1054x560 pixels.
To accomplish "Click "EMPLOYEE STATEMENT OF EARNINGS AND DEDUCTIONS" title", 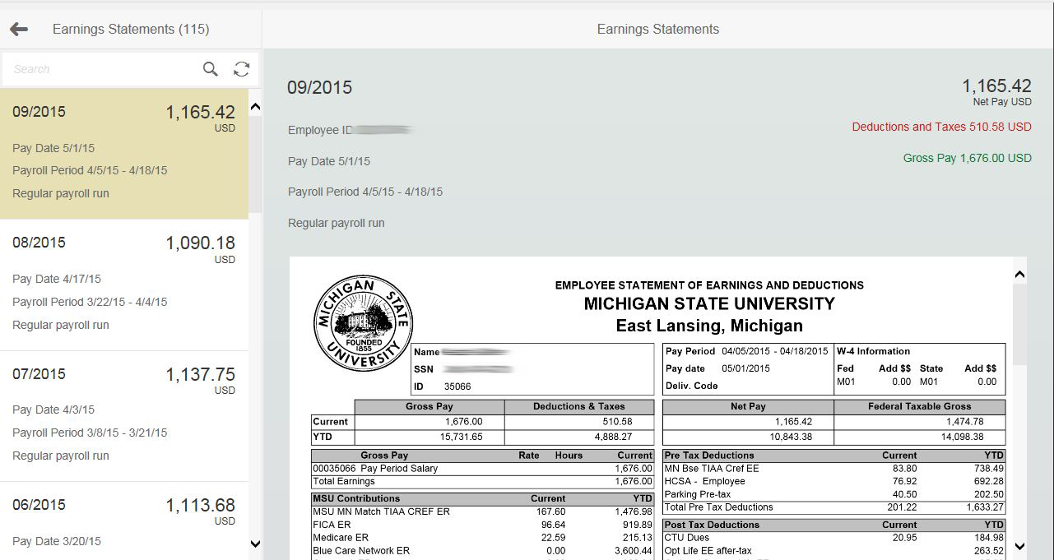I will (x=709, y=285).
